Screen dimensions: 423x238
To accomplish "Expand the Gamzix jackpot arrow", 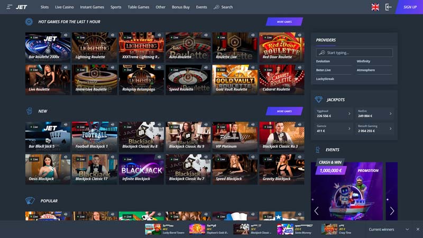I will pyautogui.click(x=350, y=129).
